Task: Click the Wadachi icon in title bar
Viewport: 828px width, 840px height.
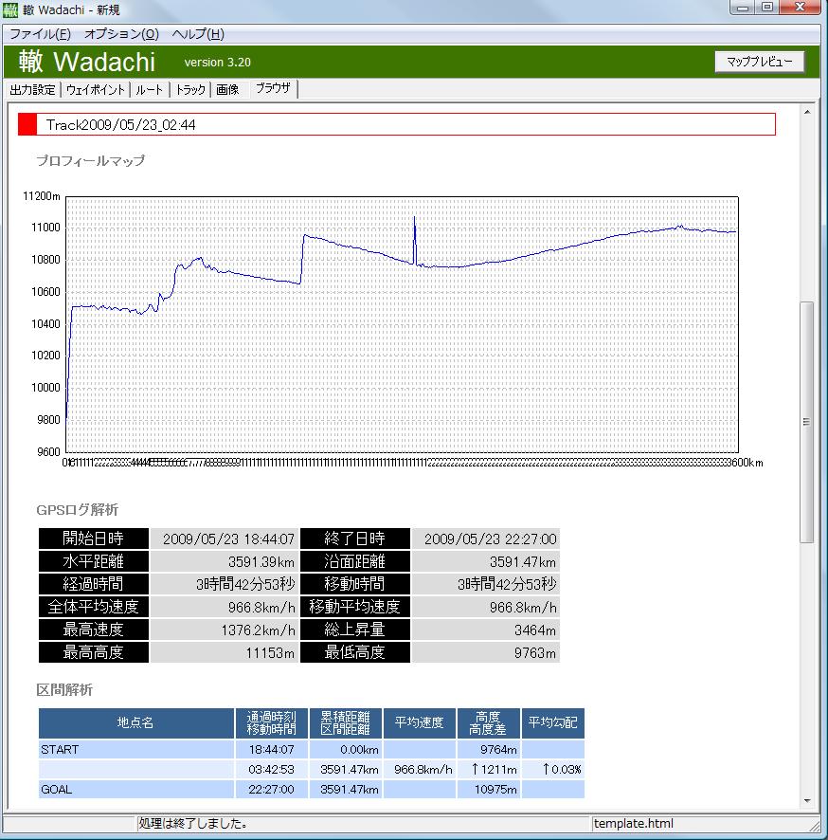Action: tap(11, 9)
